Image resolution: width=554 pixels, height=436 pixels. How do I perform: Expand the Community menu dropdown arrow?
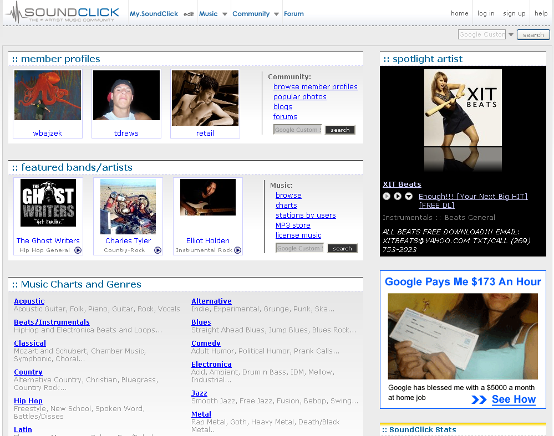tap(276, 14)
